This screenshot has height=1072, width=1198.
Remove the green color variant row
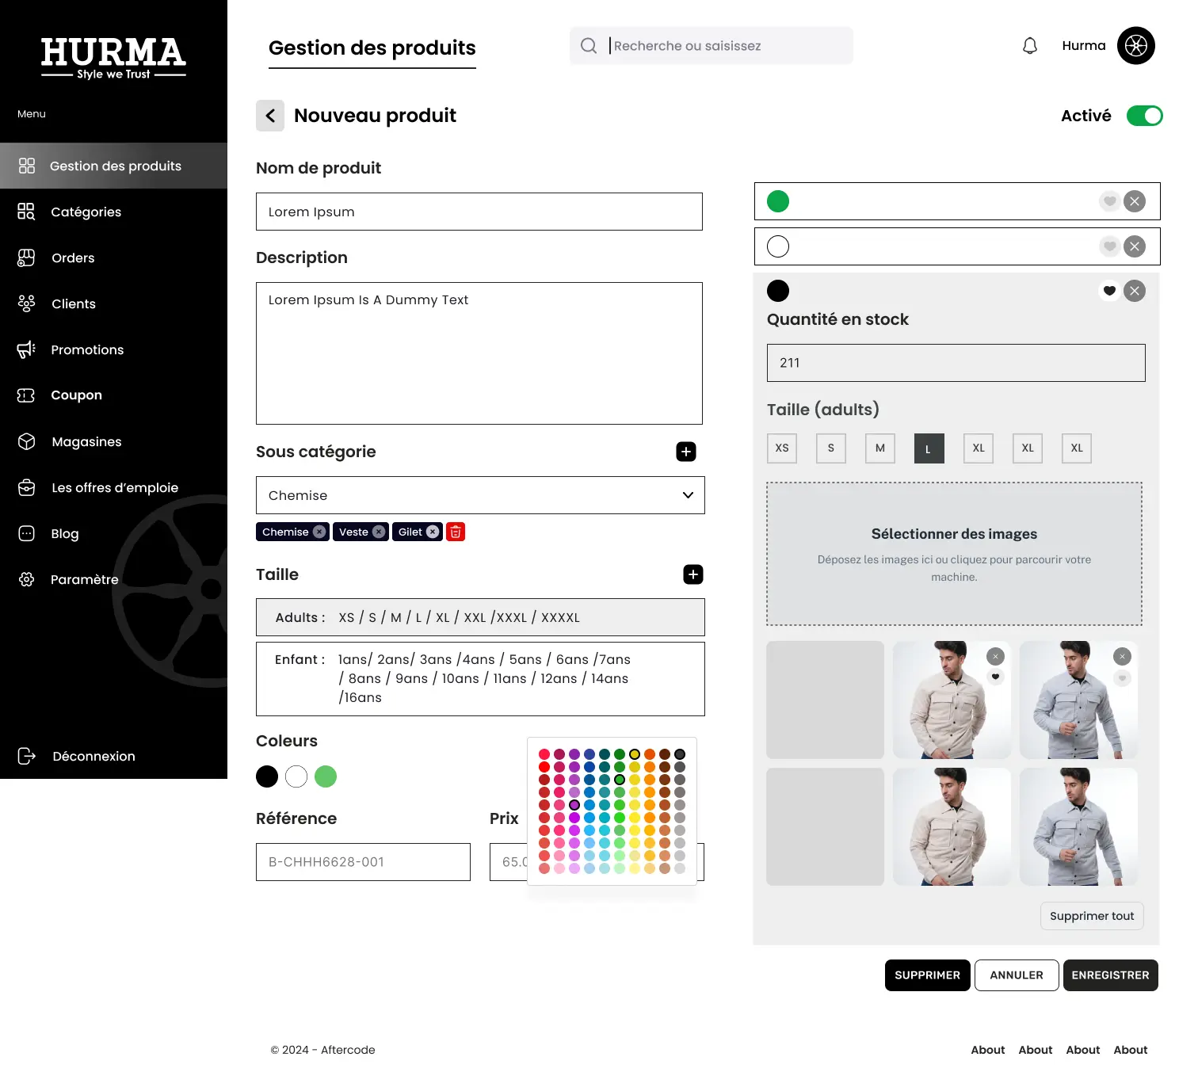point(1135,201)
